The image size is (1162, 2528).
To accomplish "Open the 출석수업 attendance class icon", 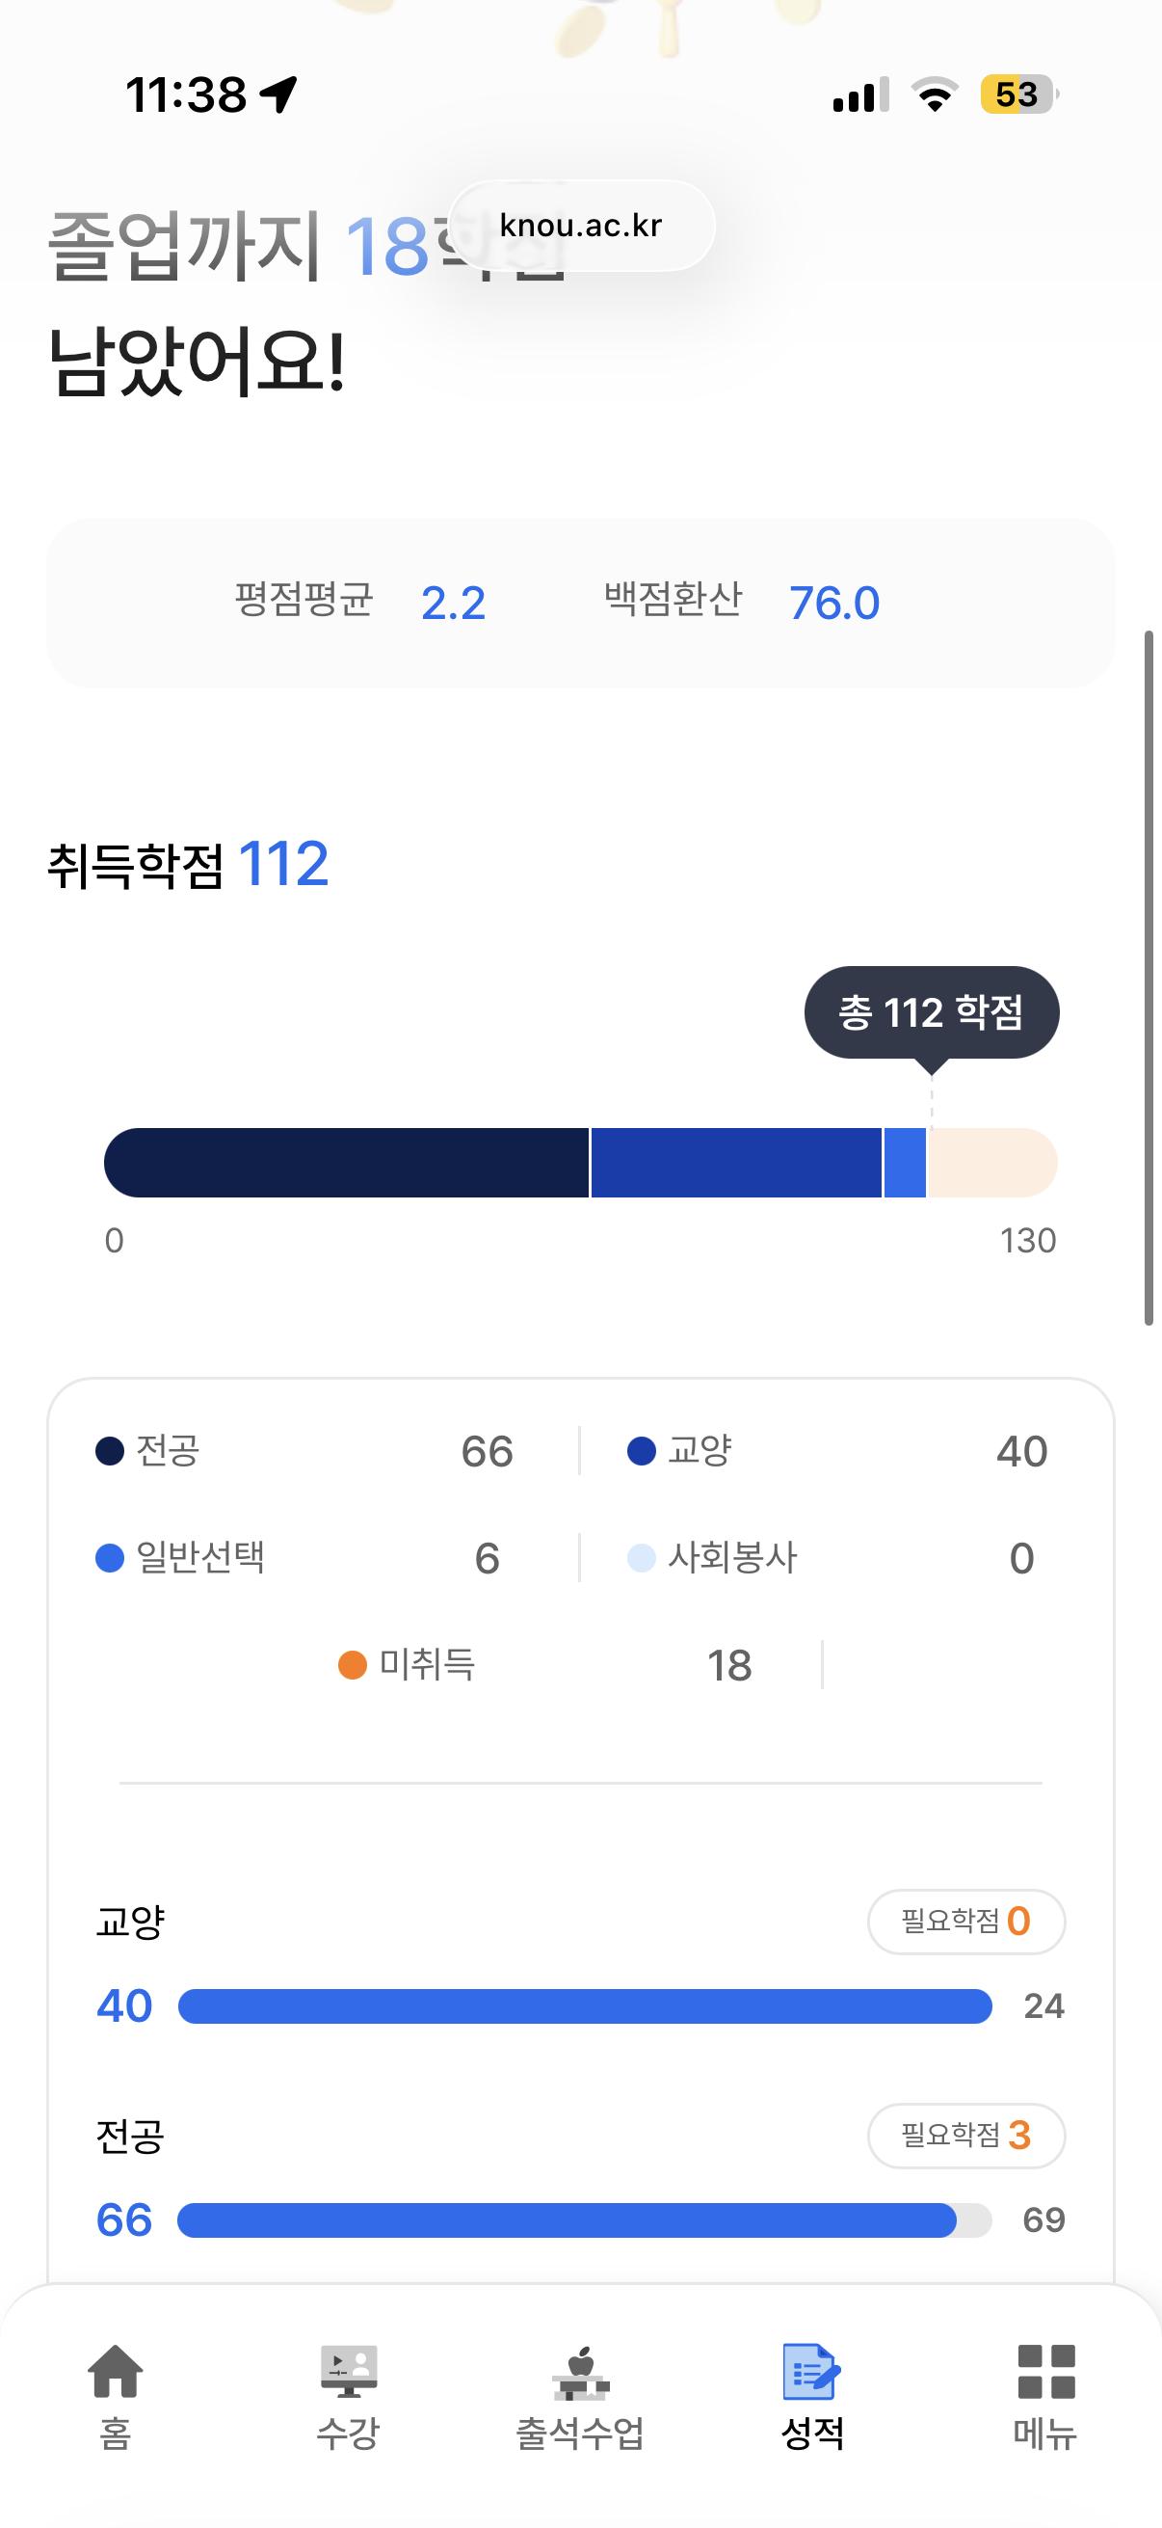I will (x=580, y=2372).
